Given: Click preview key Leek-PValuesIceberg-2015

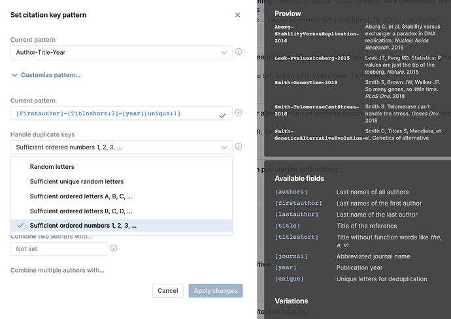Looking at the screenshot, I should click(x=312, y=58).
